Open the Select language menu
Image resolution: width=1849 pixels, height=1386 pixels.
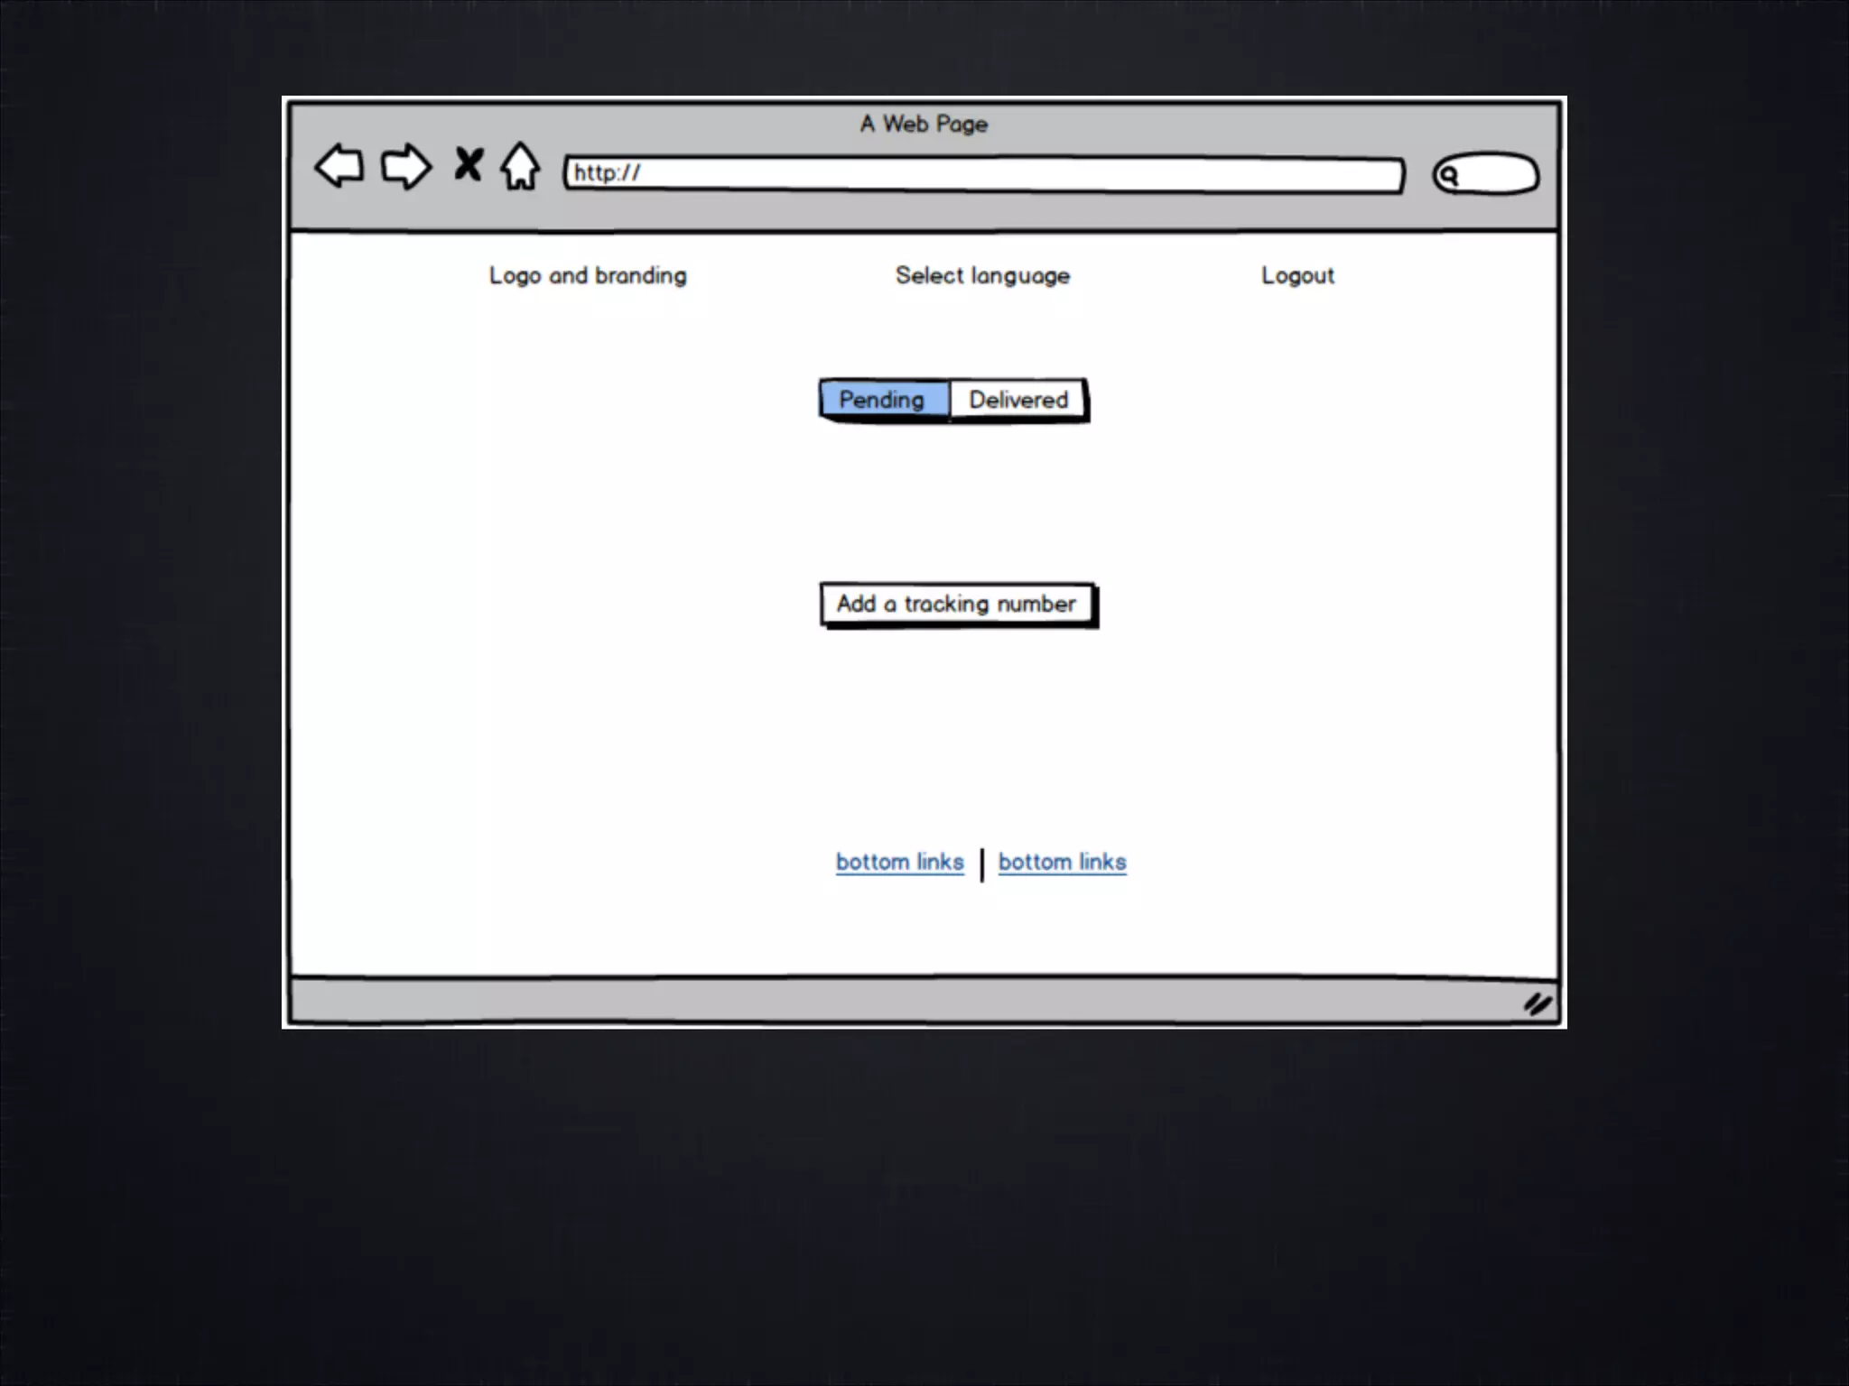982,275
